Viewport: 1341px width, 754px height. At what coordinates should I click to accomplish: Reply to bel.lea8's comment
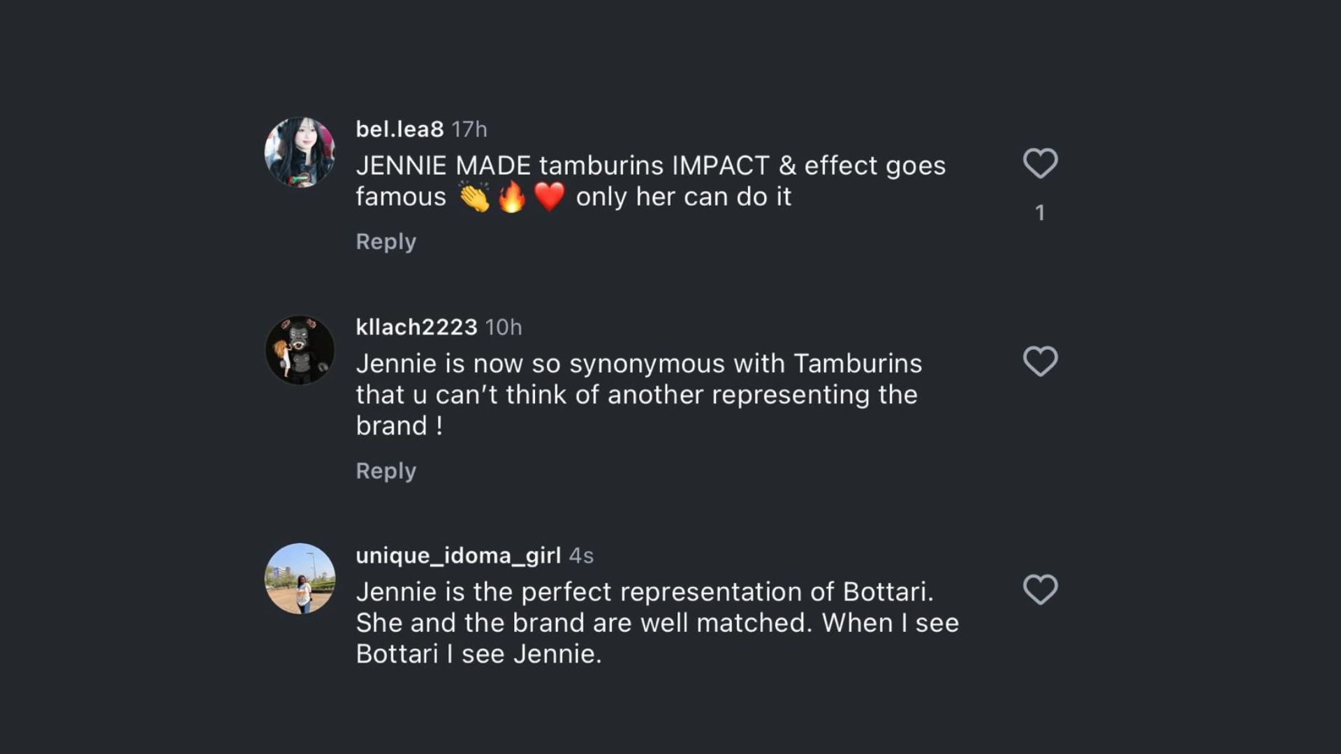386,242
